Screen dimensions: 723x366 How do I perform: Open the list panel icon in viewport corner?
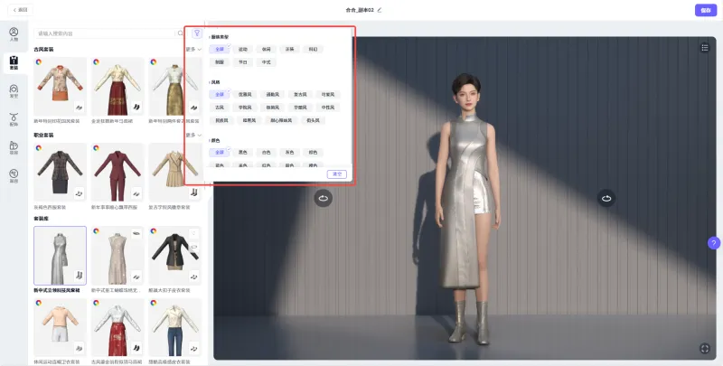705,48
